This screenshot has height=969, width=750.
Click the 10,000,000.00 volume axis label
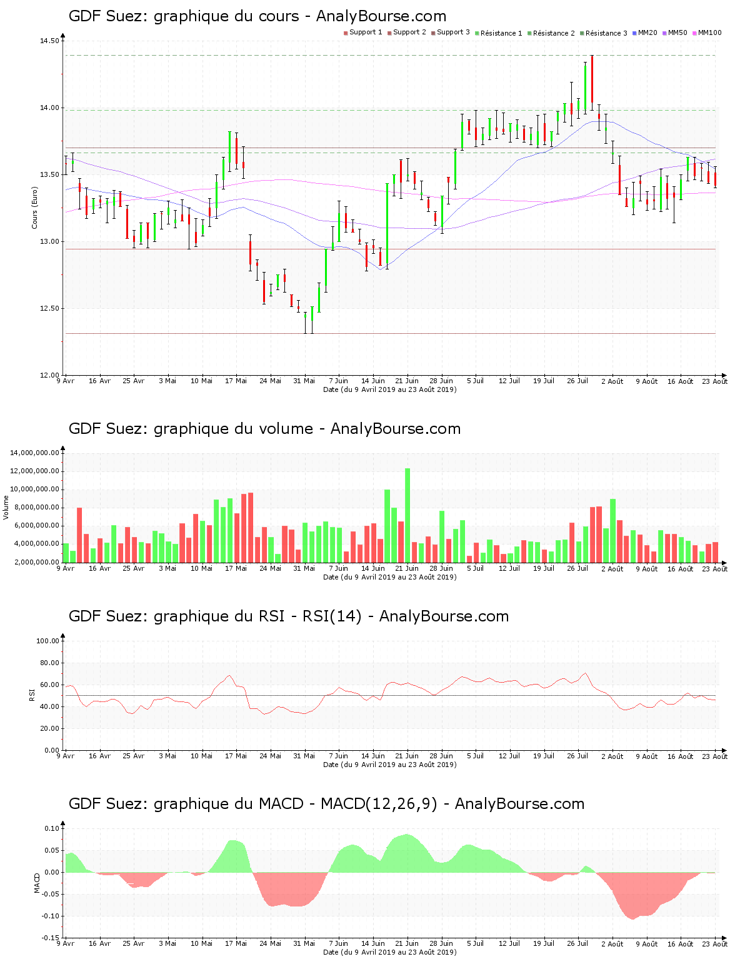tap(34, 490)
